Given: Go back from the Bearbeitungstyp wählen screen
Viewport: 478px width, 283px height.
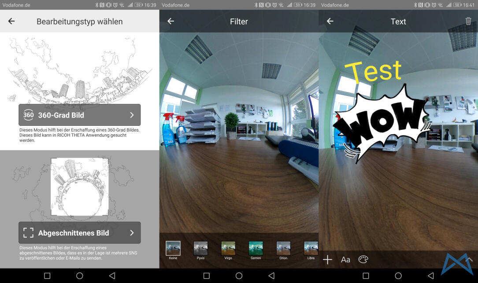Looking at the screenshot, I should coord(11,21).
